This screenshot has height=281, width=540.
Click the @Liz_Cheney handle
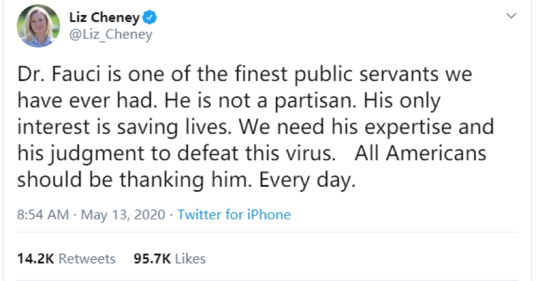point(110,34)
